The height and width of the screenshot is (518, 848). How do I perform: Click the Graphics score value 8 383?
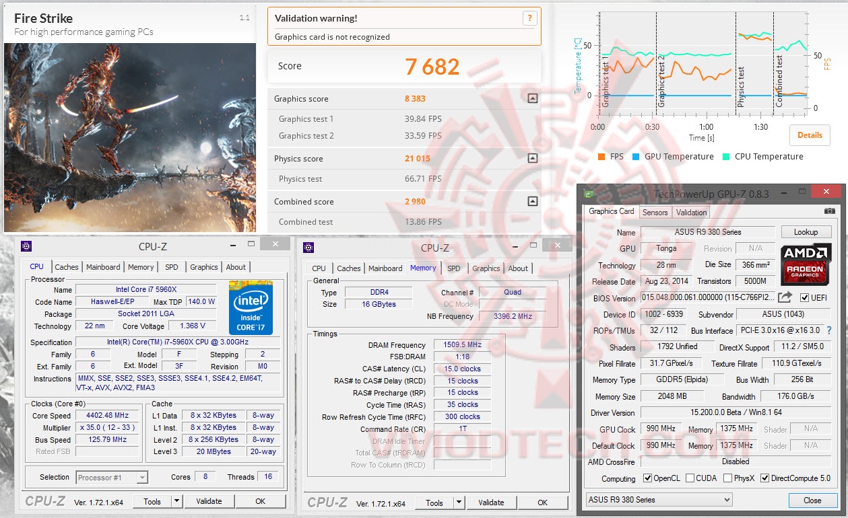click(x=415, y=99)
